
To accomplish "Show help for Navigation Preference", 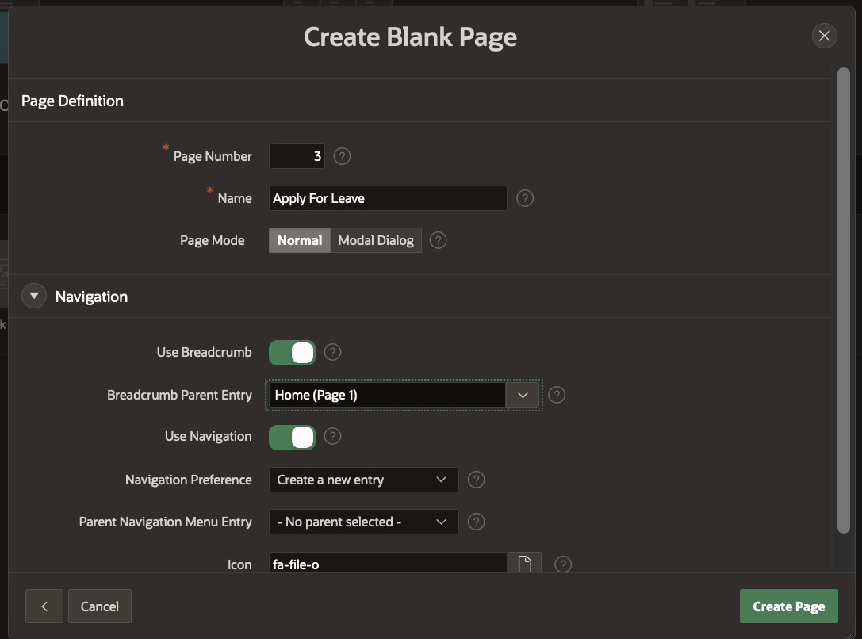I will point(476,480).
